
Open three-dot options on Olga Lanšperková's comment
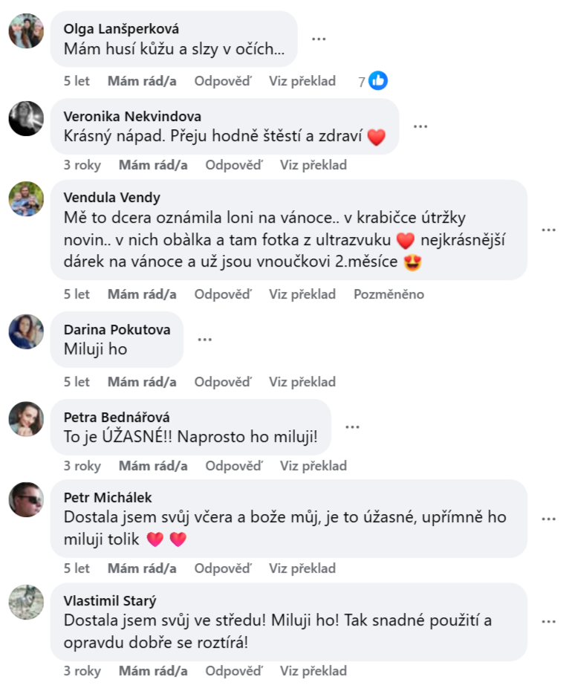point(319,39)
